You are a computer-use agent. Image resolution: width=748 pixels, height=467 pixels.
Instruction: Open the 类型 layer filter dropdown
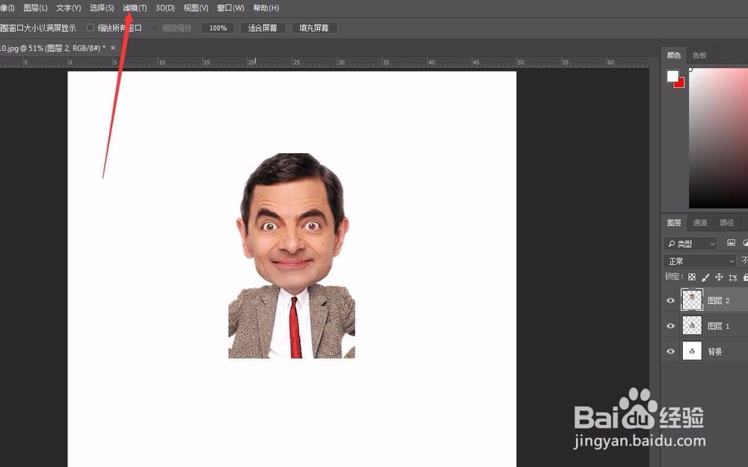click(x=690, y=244)
